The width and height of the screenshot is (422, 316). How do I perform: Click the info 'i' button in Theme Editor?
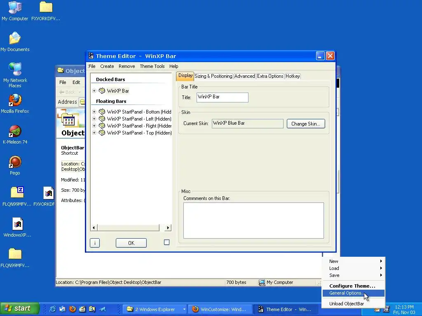tap(95, 243)
